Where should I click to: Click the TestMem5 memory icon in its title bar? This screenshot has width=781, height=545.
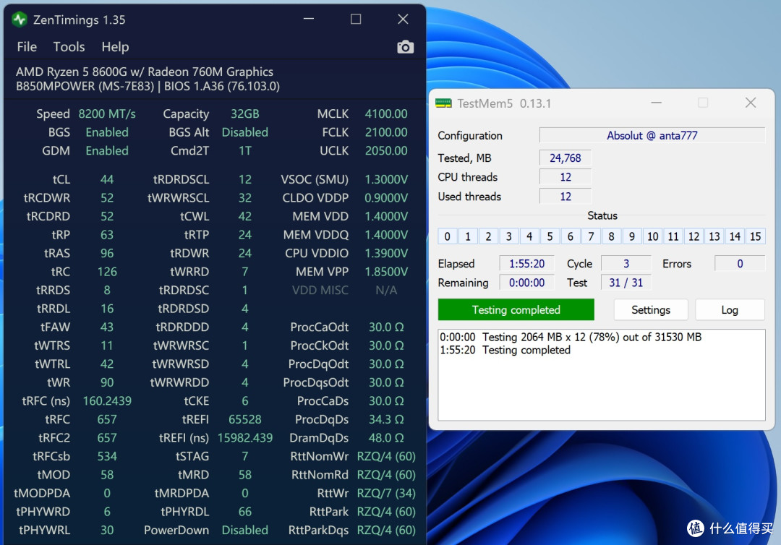click(443, 103)
